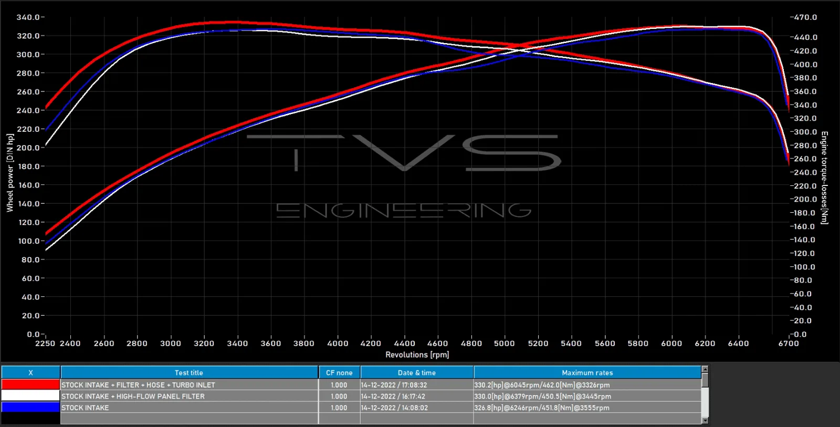Click the '6700' rpm axis label
The height and width of the screenshot is (427, 840).
pyautogui.click(x=789, y=343)
